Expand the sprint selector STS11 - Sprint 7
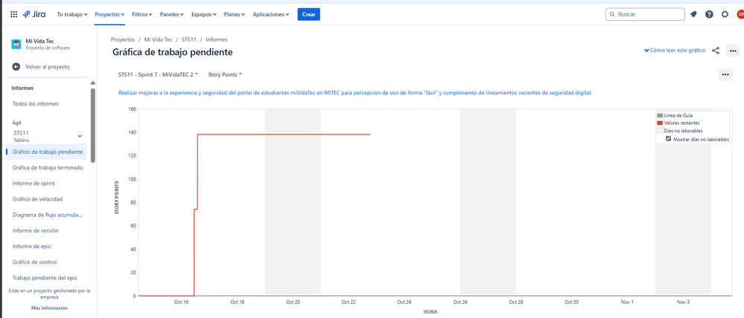The width and height of the screenshot is (744, 318). click(158, 74)
